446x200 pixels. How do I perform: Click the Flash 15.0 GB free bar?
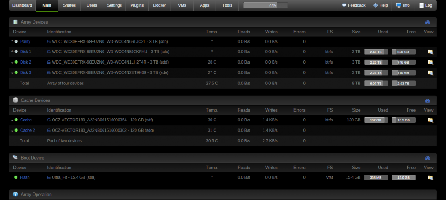404,178
